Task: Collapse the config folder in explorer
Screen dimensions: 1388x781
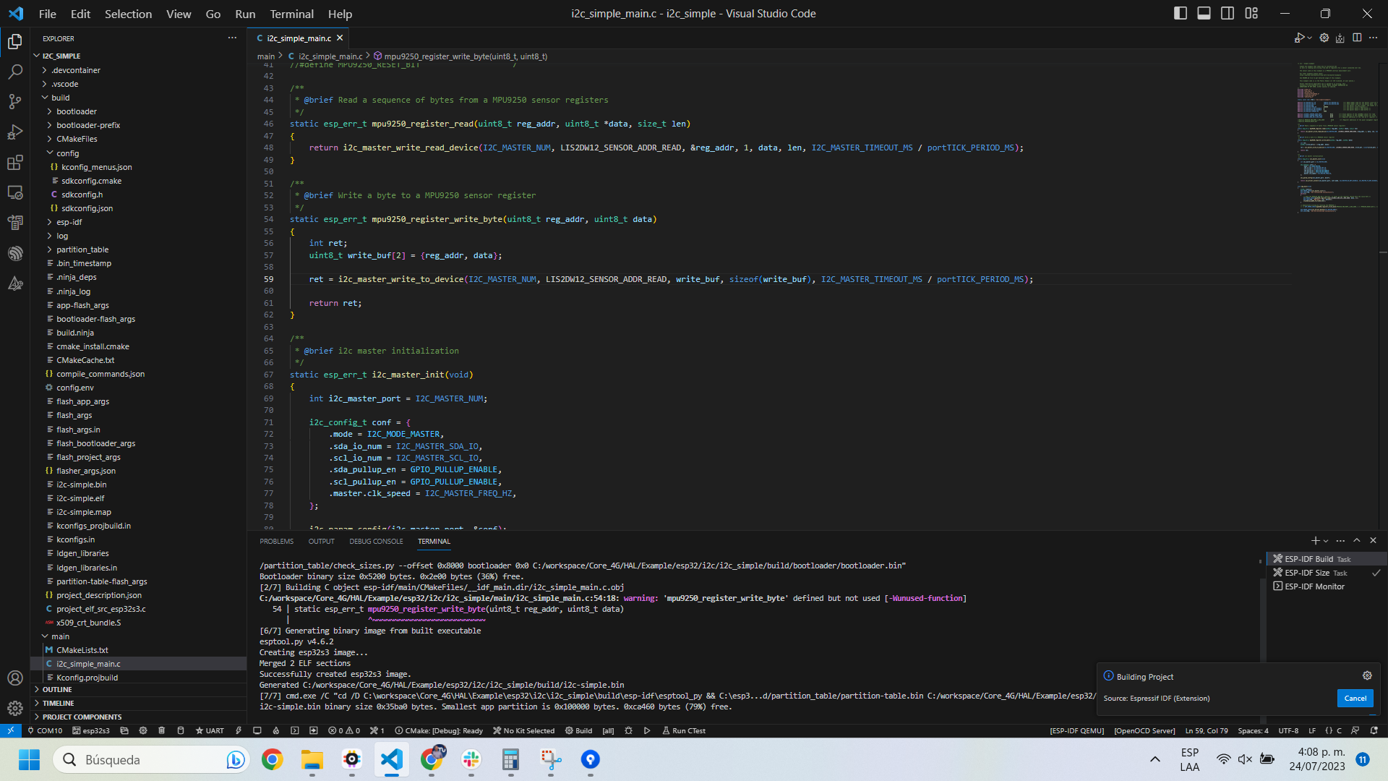Action: (68, 153)
